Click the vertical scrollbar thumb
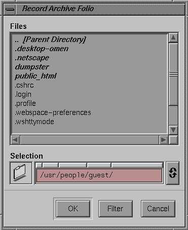Screen dimensions: 188x230 pos(173,74)
